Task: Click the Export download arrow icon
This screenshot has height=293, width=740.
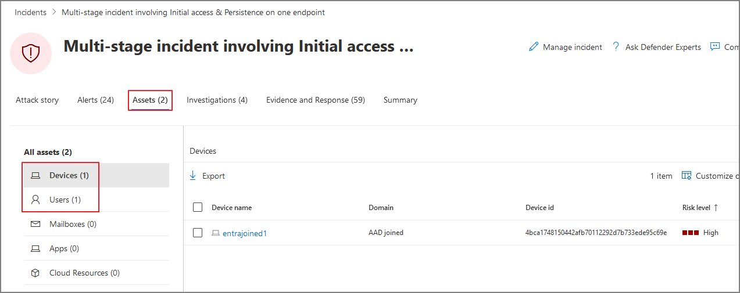Action: tap(193, 176)
